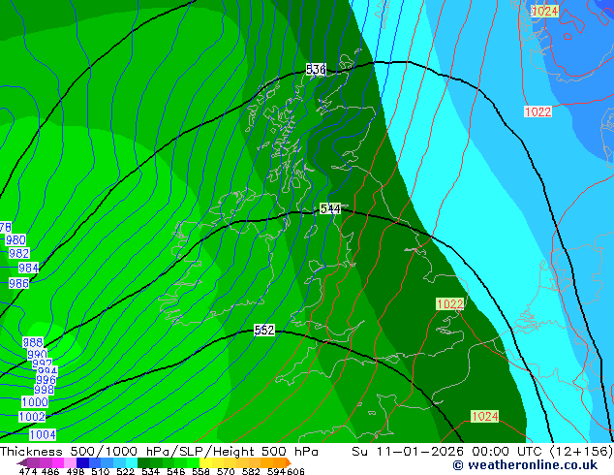Click the dark blue swatch in thickness legend
The height and width of the screenshot is (475, 614).
[82, 462]
